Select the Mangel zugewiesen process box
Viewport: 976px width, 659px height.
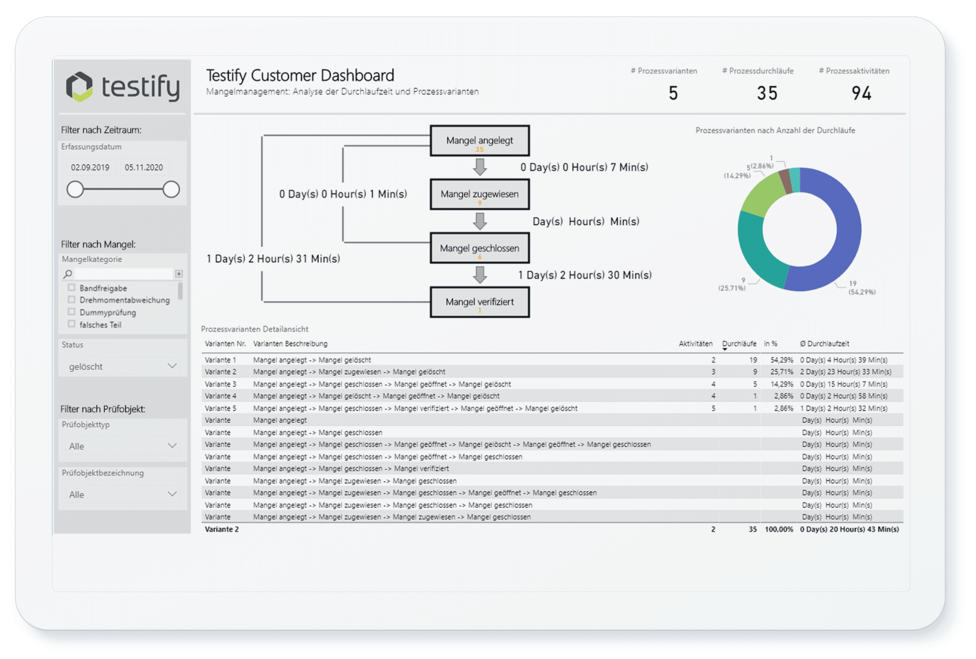pos(479,194)
